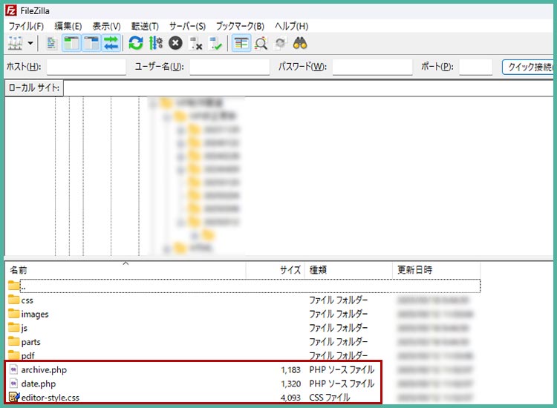The width and height of the screenshot is (557, 408).
Task: Toggle synchronized browsing
Action: pos(280,43)
